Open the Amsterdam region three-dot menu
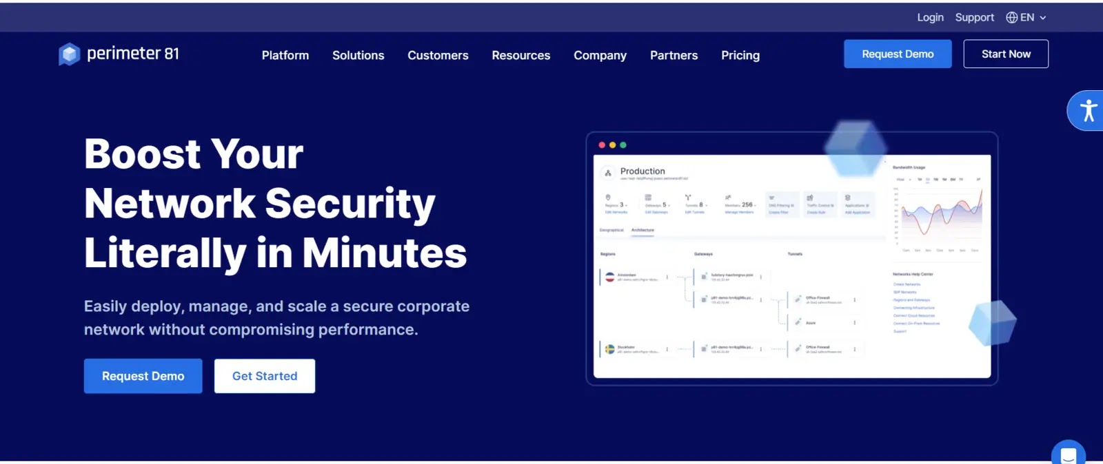Screen dimensions: 1103x464 coord(667,277)
